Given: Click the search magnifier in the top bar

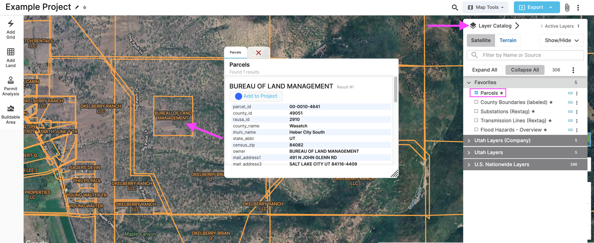Looking at the screenshot, I should click(x=455, y=7).
